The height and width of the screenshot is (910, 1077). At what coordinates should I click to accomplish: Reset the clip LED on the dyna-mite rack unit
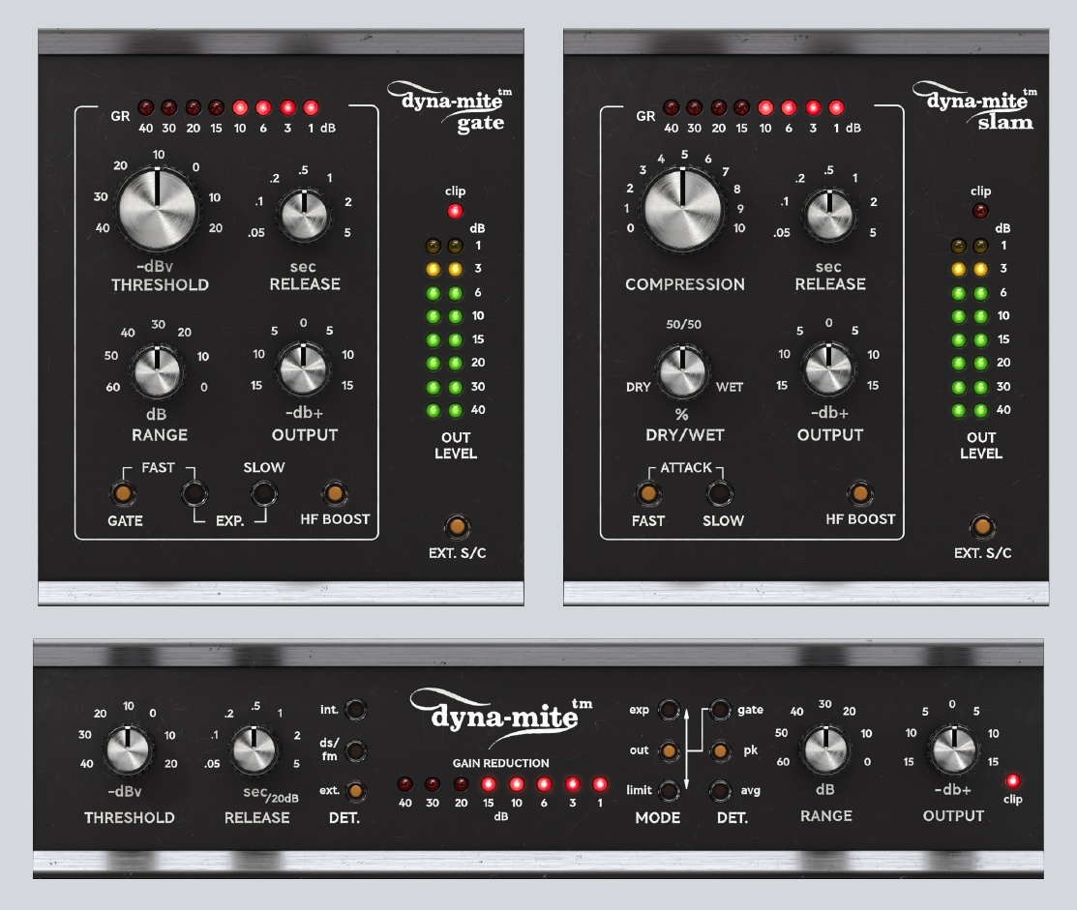1012,781
